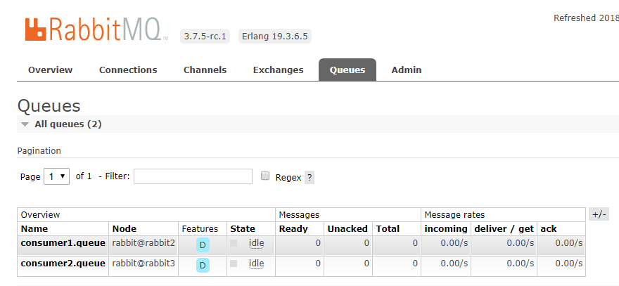Click the Regex help question mark
Screen dimensions: 619x286
[309, 178]
